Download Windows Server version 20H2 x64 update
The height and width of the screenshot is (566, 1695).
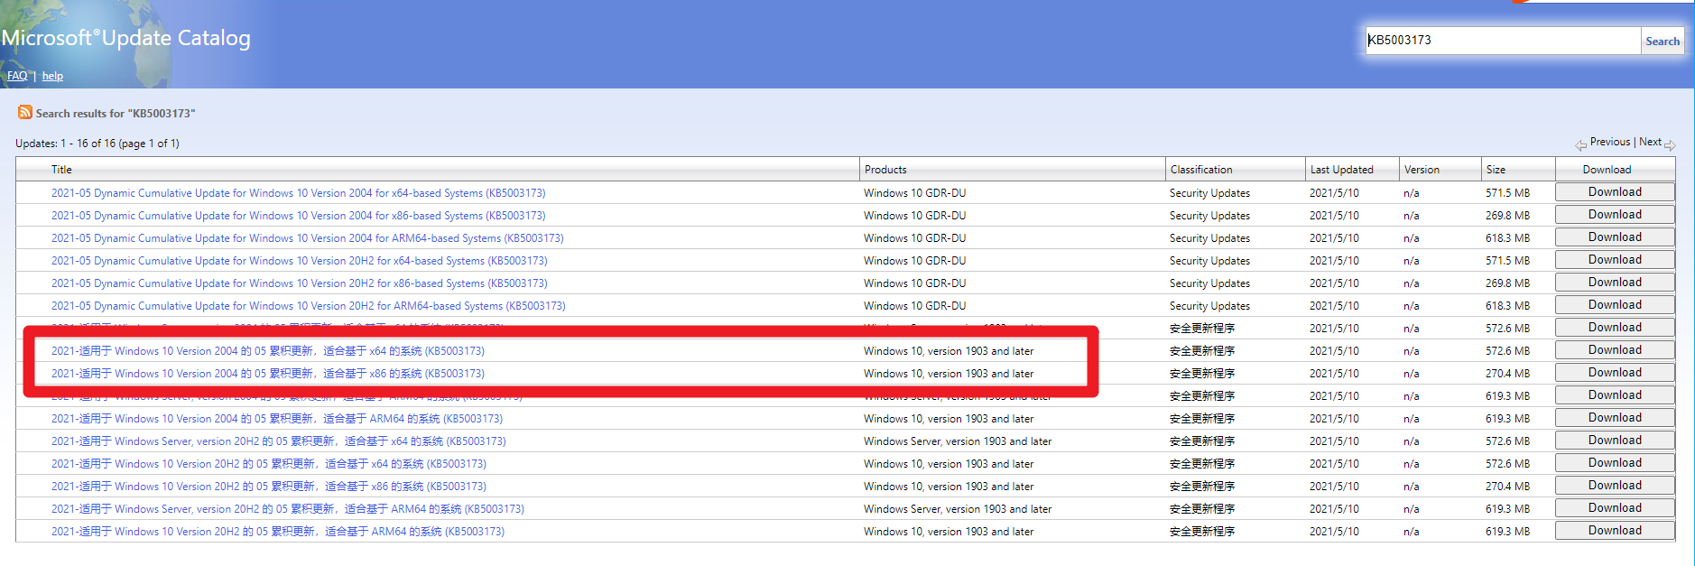tap(1615, 441)
